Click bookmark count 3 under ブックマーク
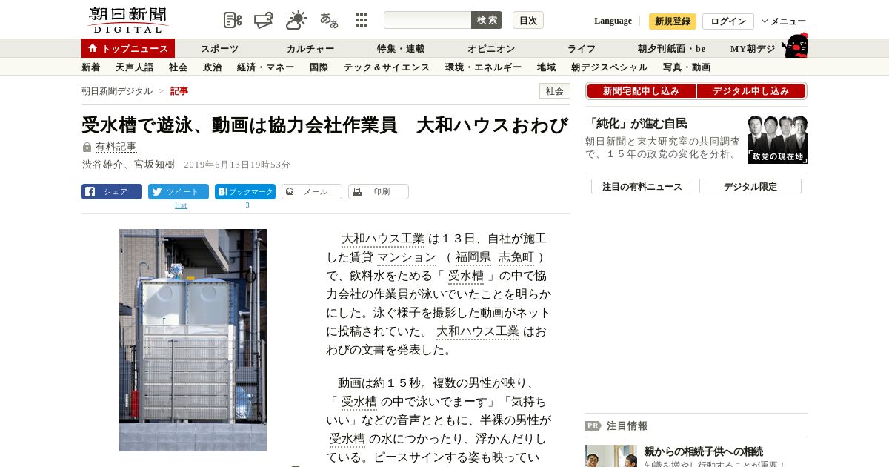This screenshot has height=467, width=889. click(247, 205)
